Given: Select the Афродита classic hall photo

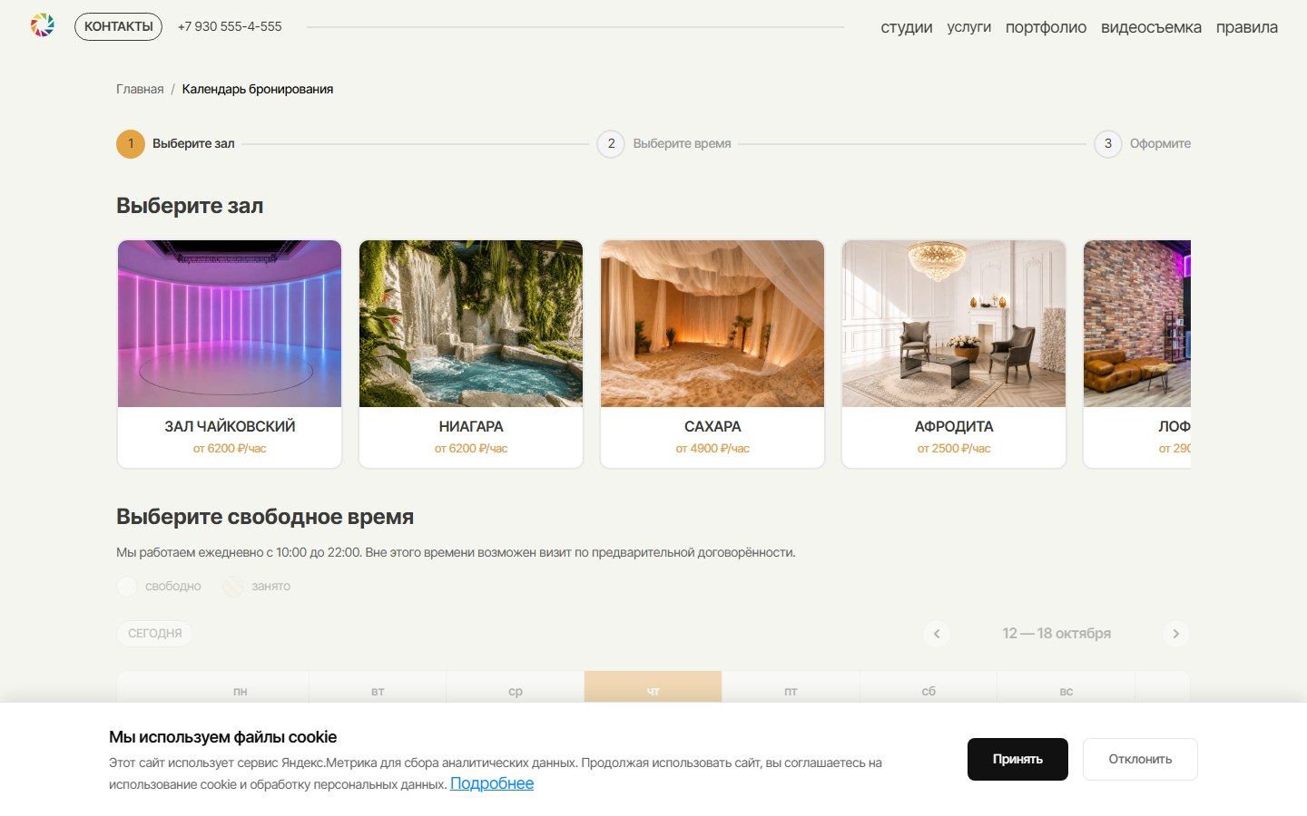Looking at the screenshot, I should [954, 324].
